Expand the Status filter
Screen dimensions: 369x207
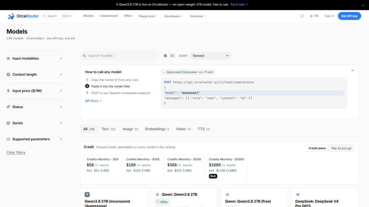coord(35,107)
